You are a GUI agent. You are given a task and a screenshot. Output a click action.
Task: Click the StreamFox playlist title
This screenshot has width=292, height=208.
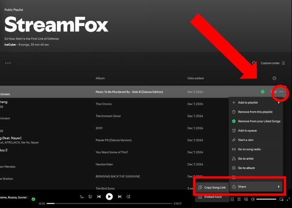(56, 24)
